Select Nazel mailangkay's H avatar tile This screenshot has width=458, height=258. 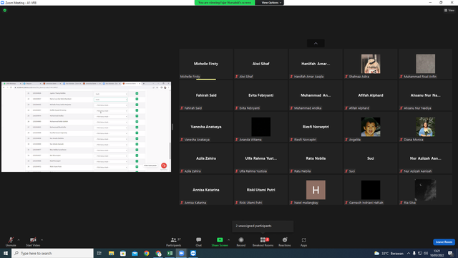pos(316,190)
